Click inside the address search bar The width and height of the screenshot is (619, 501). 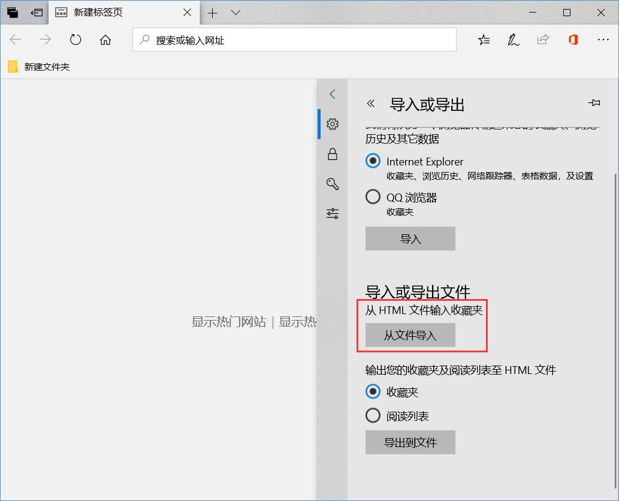(294, 40)
